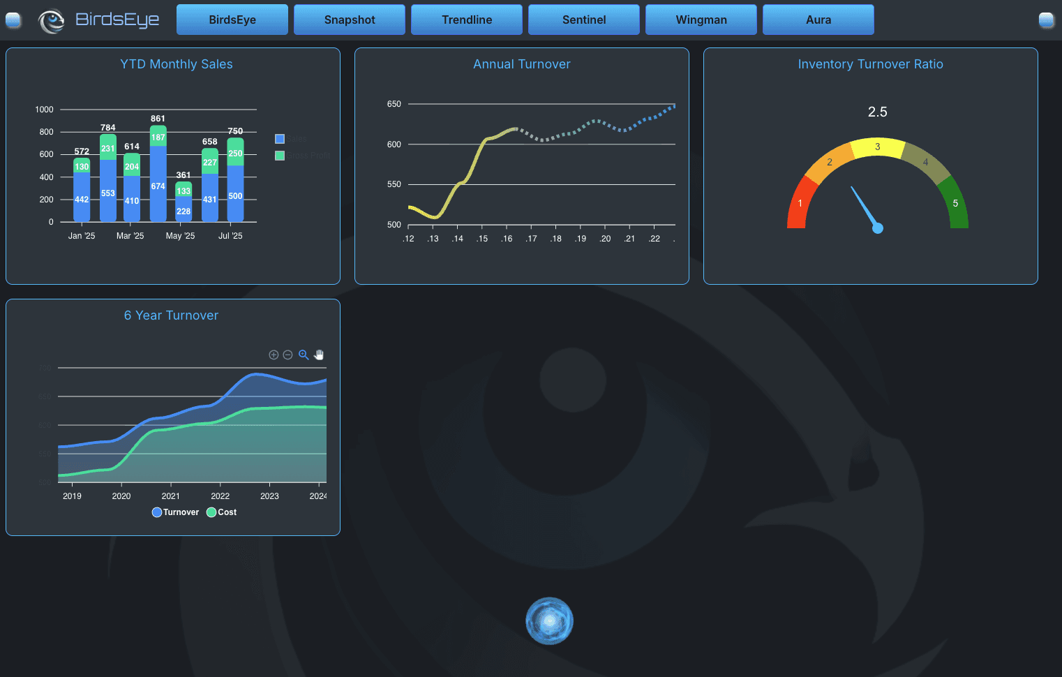Click the gross profit segment labeled 133

coord(184,189)
